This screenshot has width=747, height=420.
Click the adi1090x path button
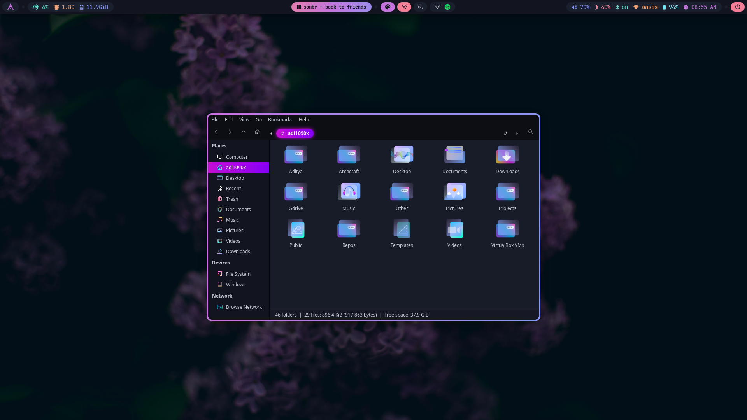(x=295, y=133)
